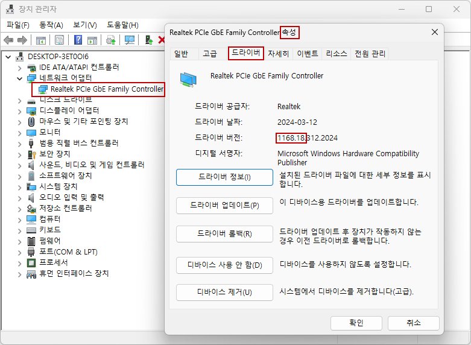Screen dimensions: 471x345
Task: Switch to the 리소스 tab
Action: [x=337, y=54]
